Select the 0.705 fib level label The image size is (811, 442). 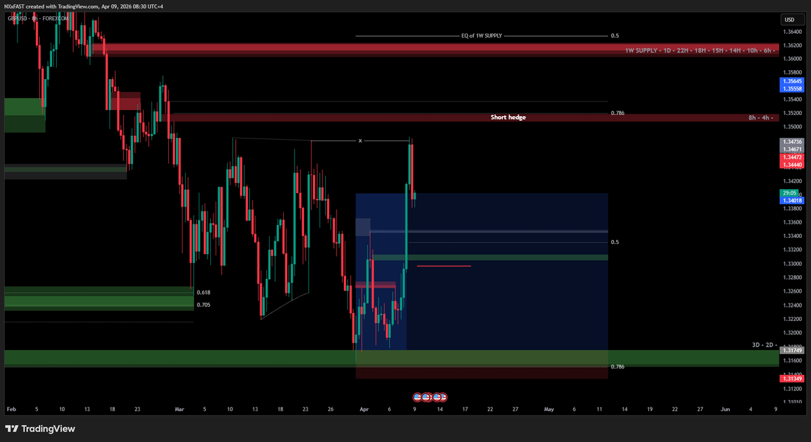(x=203, y=305)
